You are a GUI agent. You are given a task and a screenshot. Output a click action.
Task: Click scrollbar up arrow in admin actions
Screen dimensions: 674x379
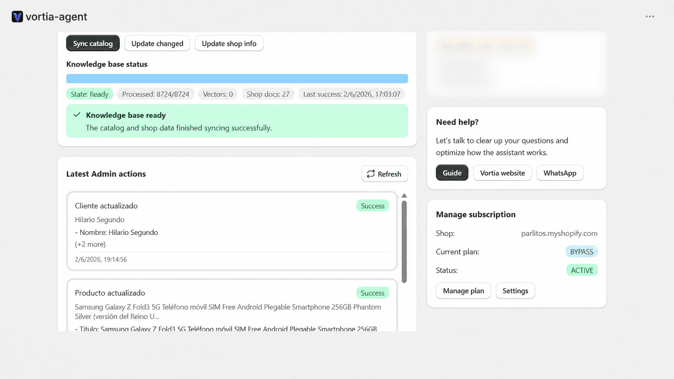(x=404, y=196)
